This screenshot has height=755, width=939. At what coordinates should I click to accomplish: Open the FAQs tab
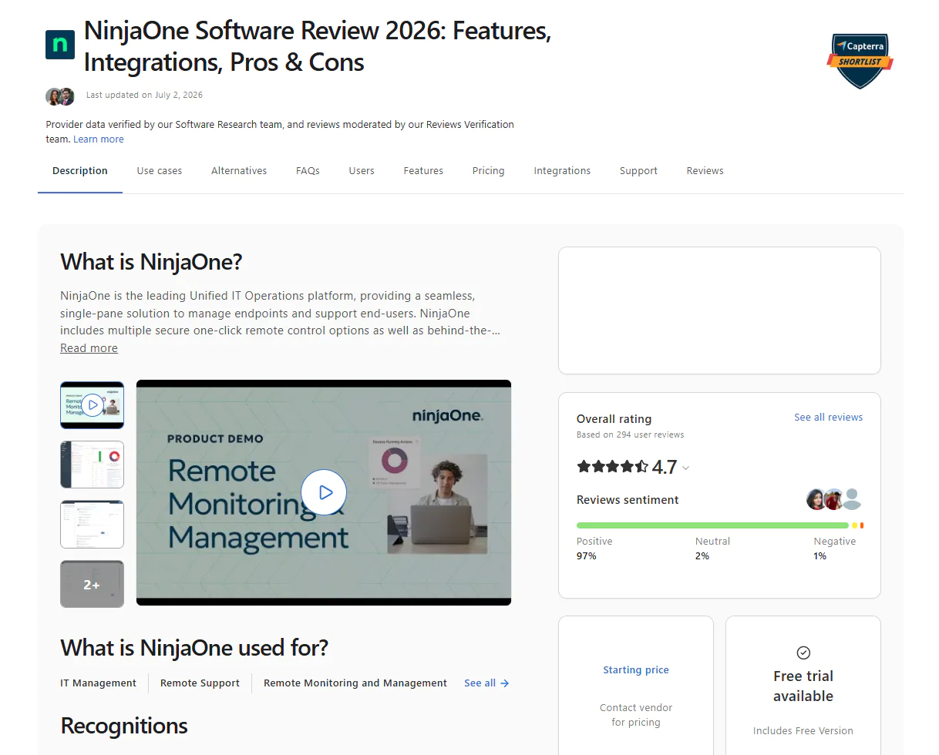click(308, 171)
